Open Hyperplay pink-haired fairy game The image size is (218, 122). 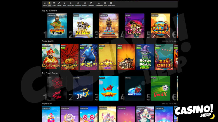pos(107,114)
